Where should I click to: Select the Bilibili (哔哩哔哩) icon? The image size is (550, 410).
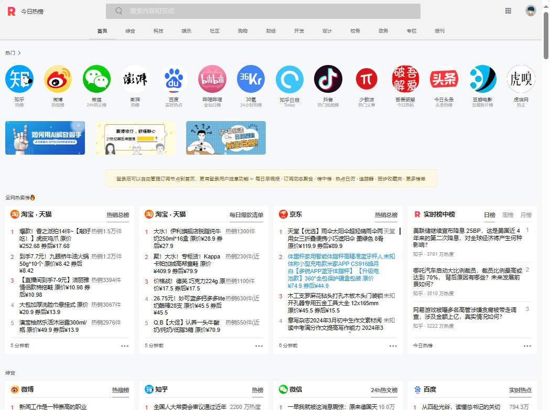(212, 79)
